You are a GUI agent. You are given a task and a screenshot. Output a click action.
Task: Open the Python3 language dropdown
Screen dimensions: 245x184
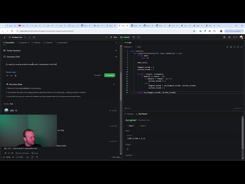click(x=129, y=47)
